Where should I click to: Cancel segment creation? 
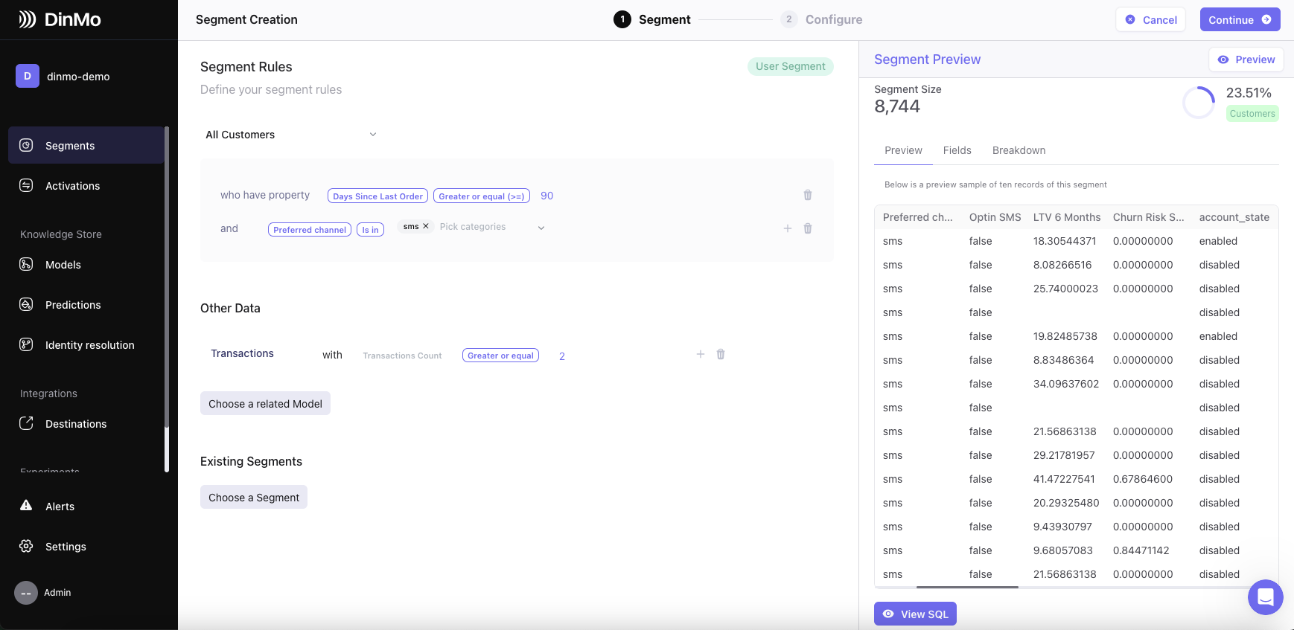tap(1150, 19)
